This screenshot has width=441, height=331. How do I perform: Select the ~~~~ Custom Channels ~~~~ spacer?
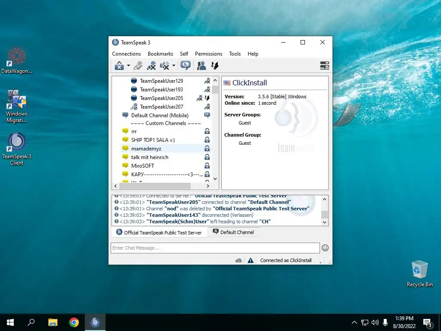(x=166, y=123)
